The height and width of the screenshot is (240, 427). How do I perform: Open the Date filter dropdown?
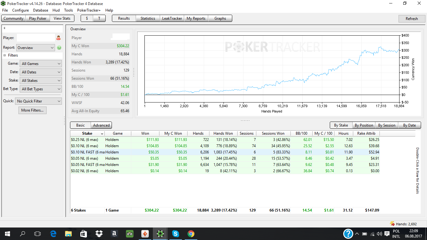[41, 72]
